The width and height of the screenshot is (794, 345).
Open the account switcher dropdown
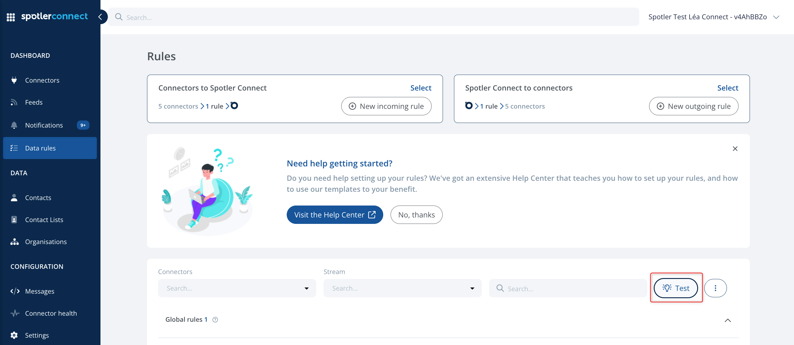pos(714,17)
